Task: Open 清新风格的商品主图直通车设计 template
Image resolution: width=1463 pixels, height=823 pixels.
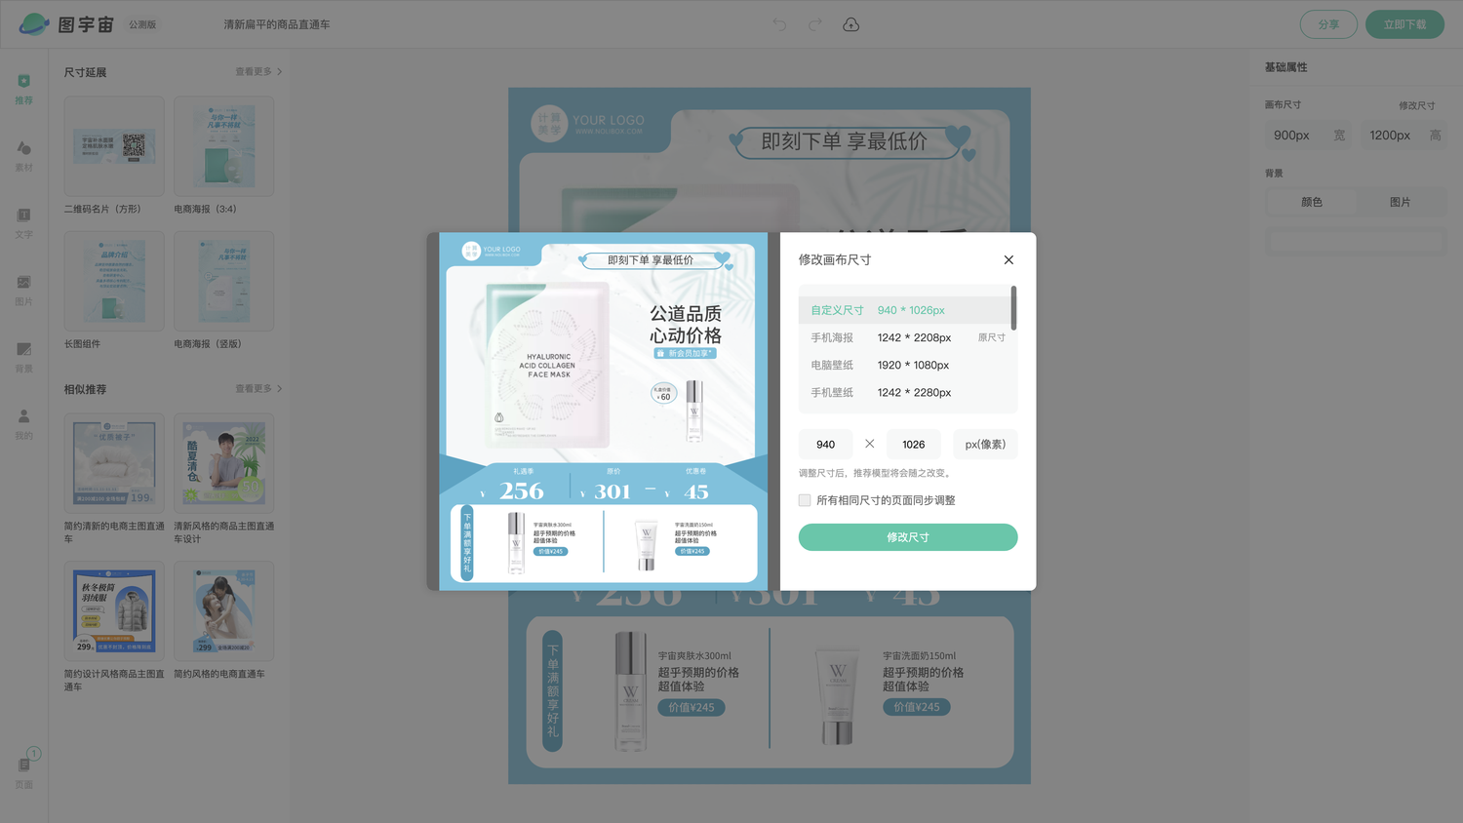Action: tap(223, 463)
